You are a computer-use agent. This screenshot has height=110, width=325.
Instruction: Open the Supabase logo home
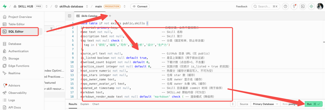pos(5,6)
